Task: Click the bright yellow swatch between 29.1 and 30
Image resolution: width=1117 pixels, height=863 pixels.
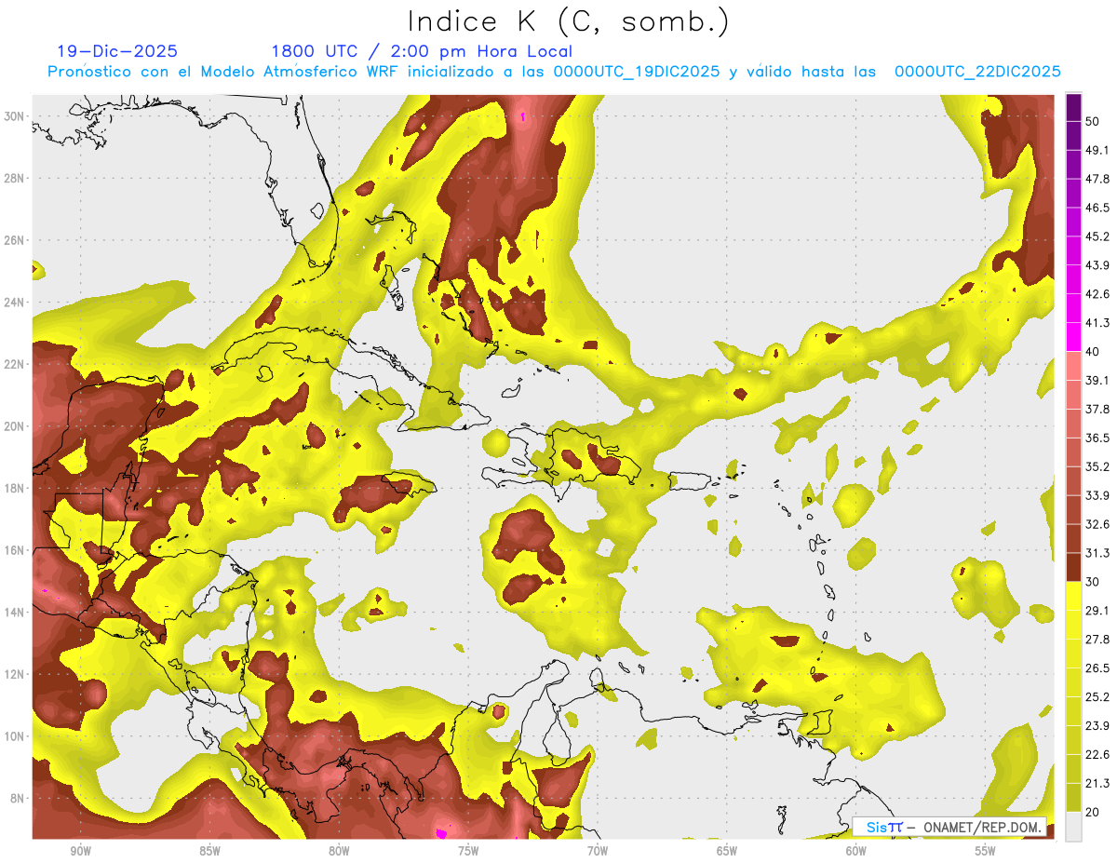Action: tap(1074, 596)
